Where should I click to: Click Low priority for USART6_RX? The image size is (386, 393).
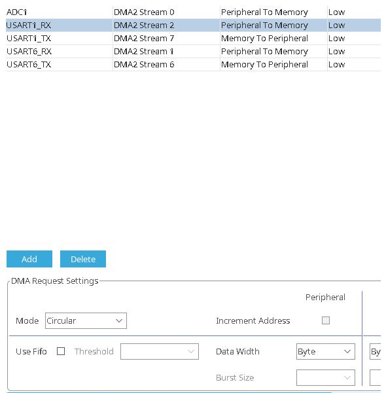[354, 51]
